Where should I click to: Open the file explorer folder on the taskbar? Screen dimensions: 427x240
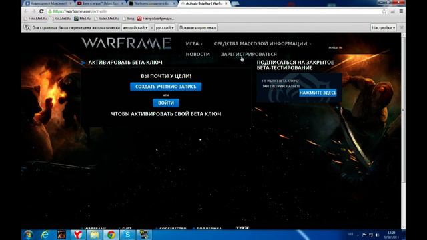[x=95, y=235]
